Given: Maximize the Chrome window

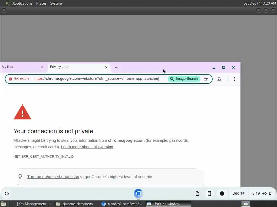Looking at the screenshot, I should pos(224,67).
